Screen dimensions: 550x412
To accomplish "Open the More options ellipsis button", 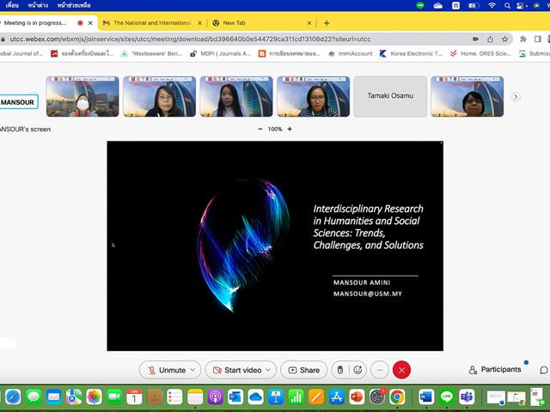I will [x=380, y=370].
